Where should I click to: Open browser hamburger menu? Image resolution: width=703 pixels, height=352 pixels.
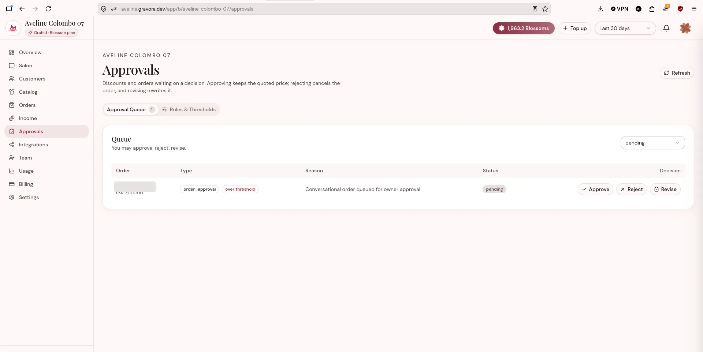coord(694,9)
